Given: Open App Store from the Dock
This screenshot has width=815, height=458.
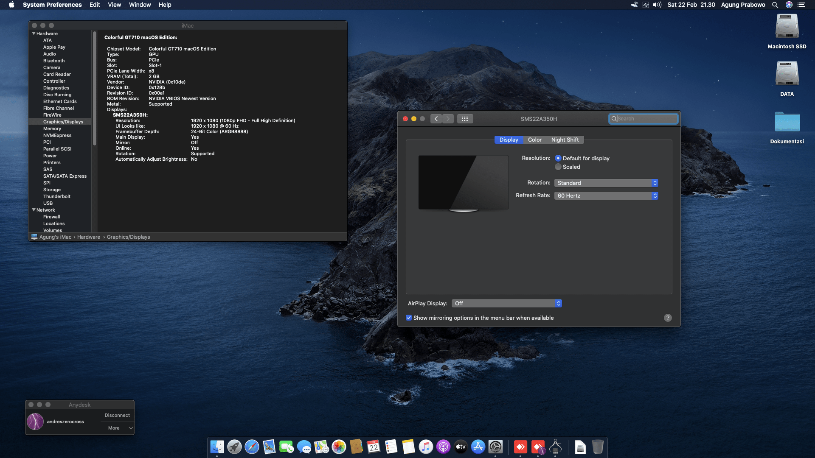Looking at the screenshot, I should coord(478,447).
